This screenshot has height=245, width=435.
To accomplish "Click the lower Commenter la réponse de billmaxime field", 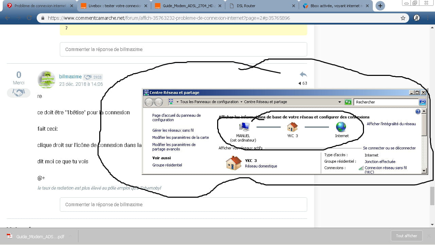I will (x=184, y=205).
